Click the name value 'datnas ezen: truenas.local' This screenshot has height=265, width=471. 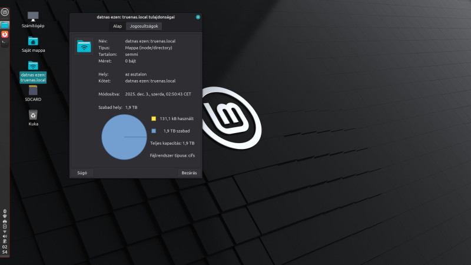point(150,41)
